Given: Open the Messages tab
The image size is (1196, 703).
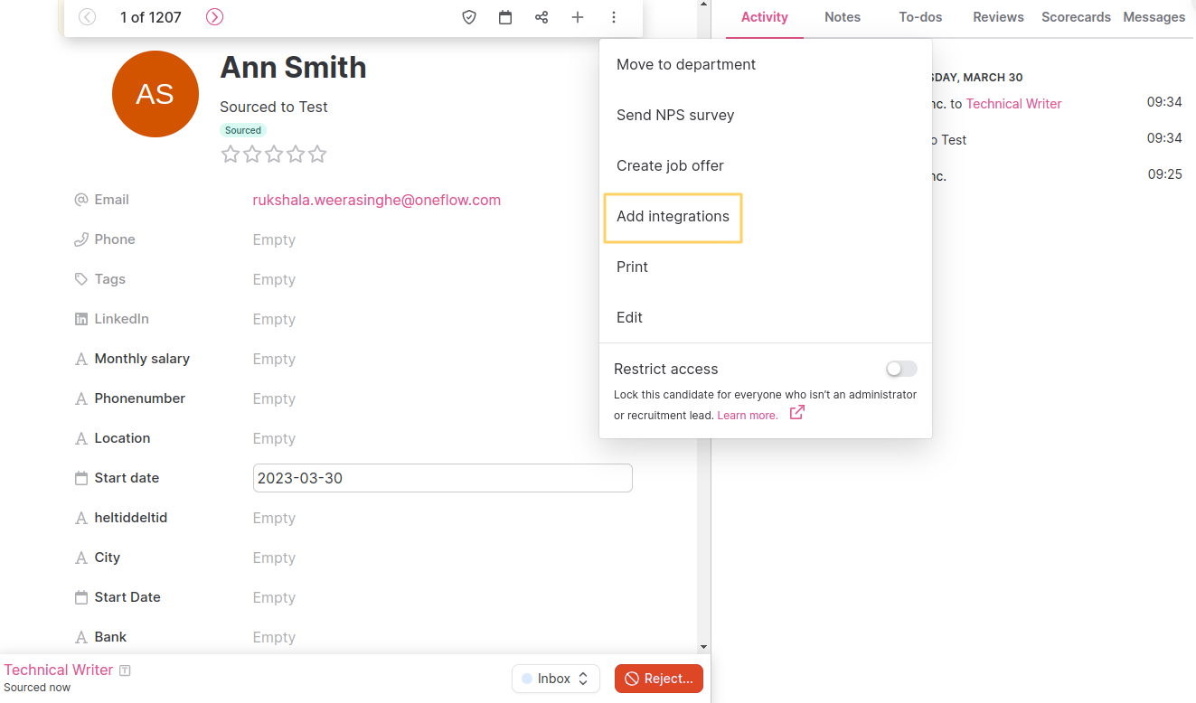Looking at the screenshot, I should click(x=1154, y=17).
